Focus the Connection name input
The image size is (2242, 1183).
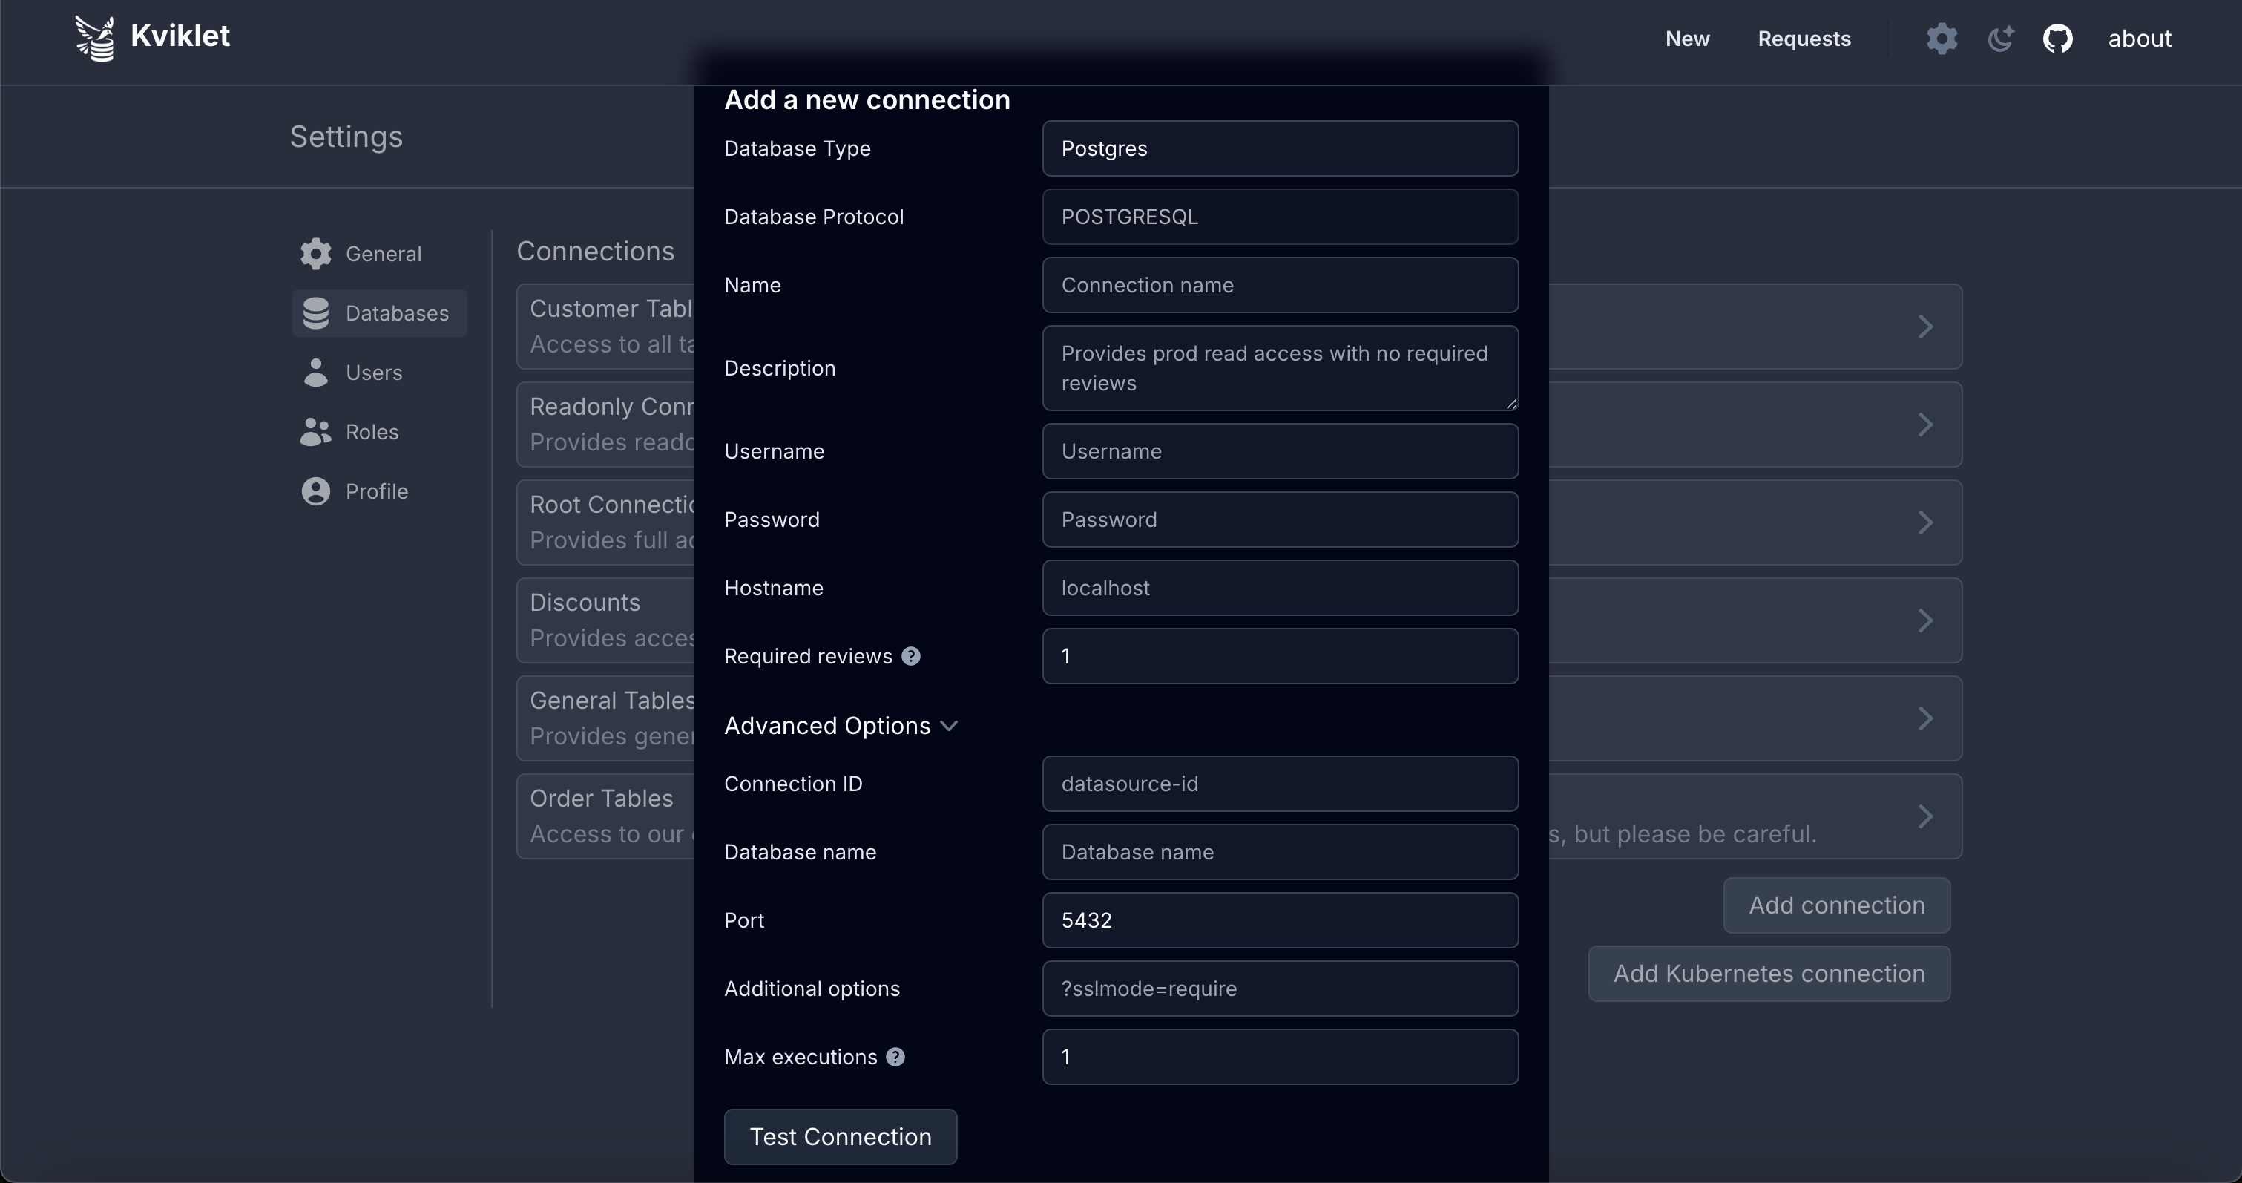(1281, 286)
